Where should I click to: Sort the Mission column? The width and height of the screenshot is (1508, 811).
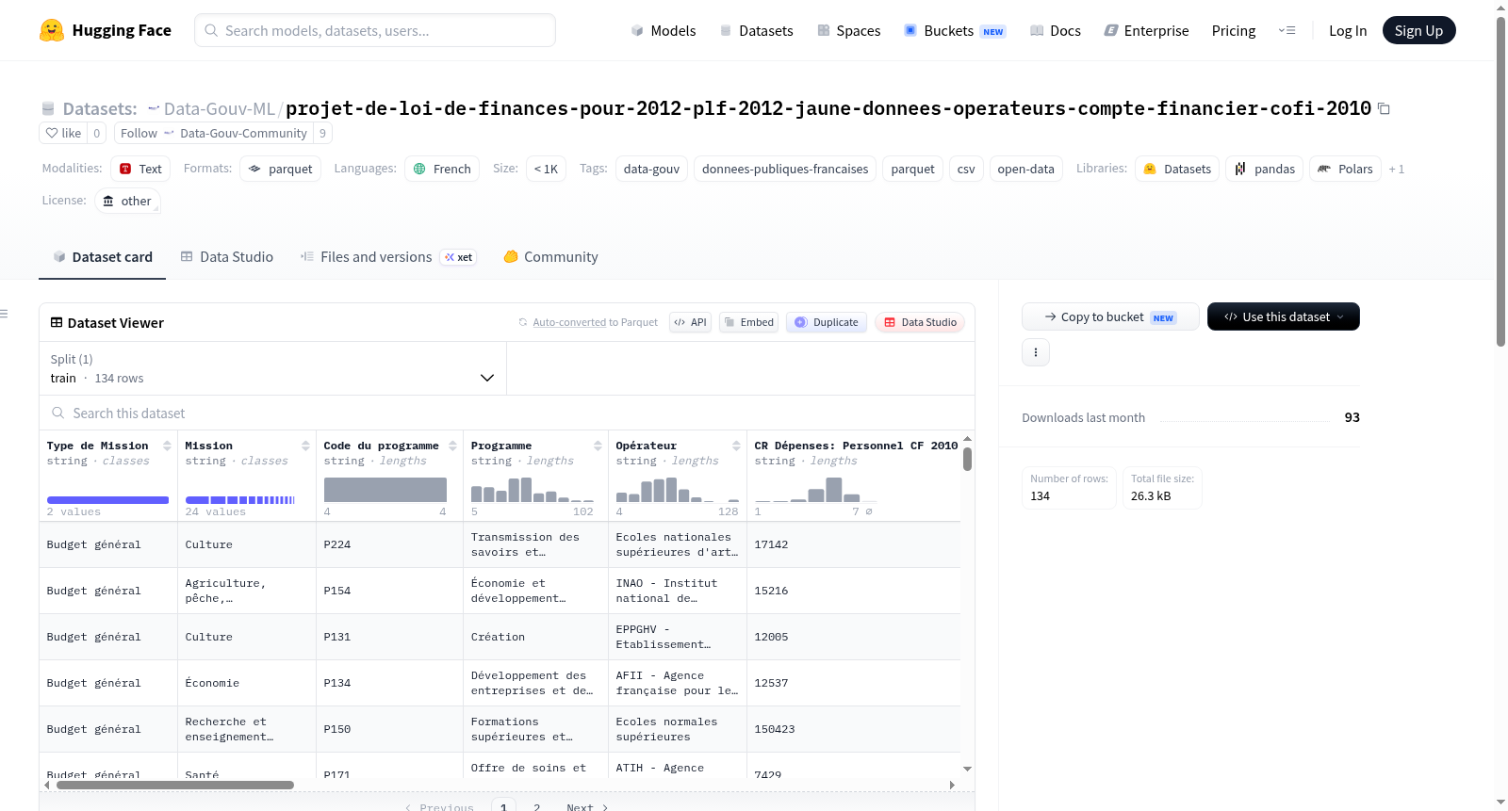305,446
